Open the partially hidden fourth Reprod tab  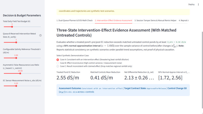(183, 20)
